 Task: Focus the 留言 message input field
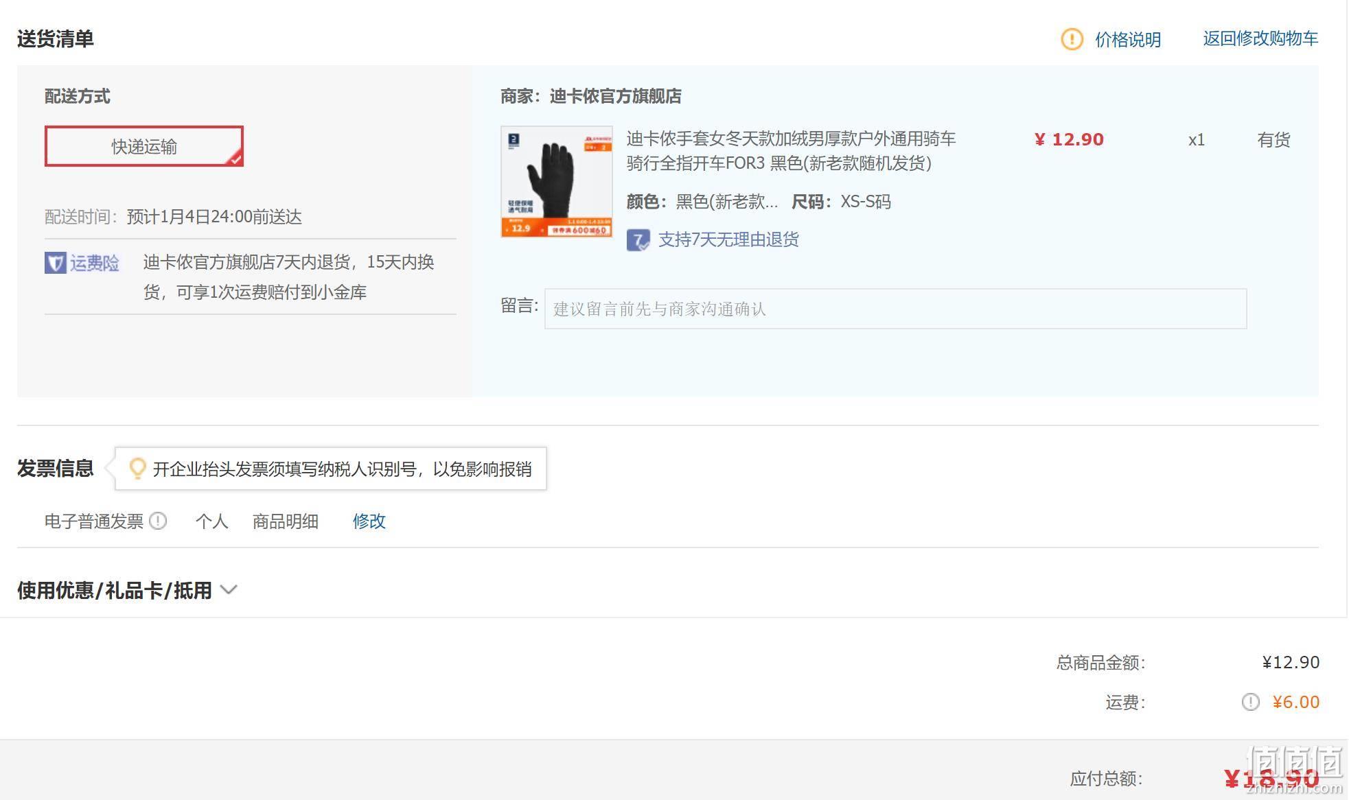(895, 309)
